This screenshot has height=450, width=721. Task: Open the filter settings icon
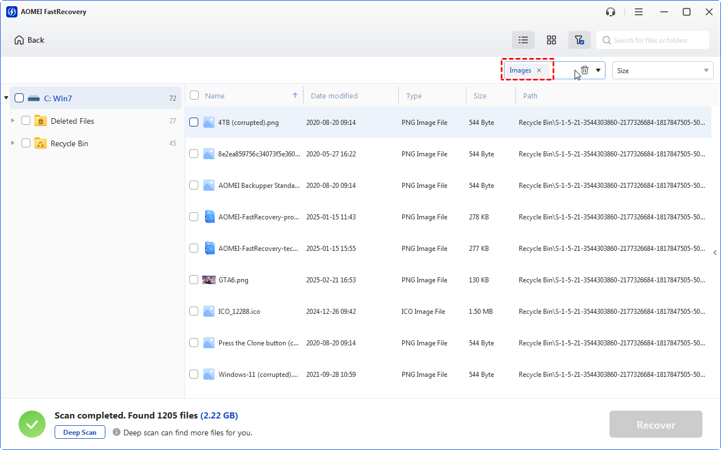[x=580, y=40]
